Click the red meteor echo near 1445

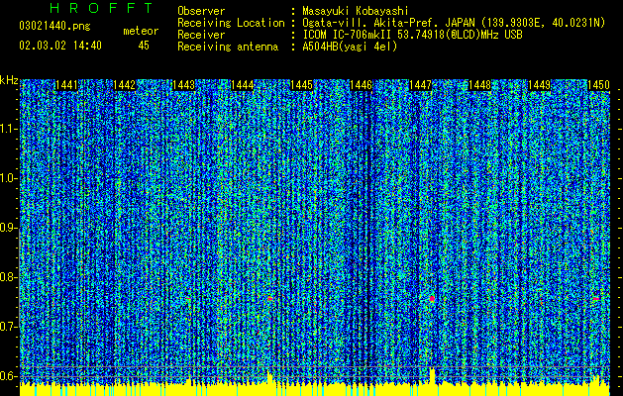[x=270, y=298]
